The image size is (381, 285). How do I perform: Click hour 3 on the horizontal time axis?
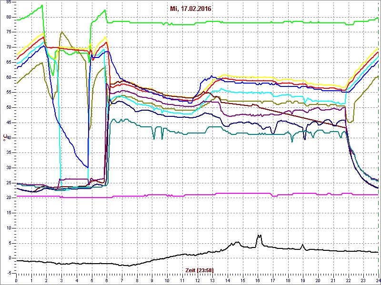(x=61, y=280)
